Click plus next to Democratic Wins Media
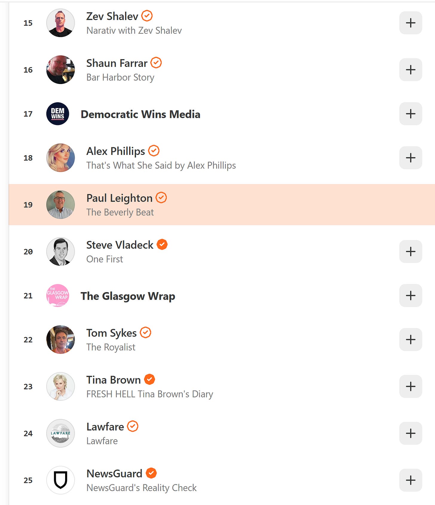Image resolution: width=435 pixels, height=505 pixels. 411,114
